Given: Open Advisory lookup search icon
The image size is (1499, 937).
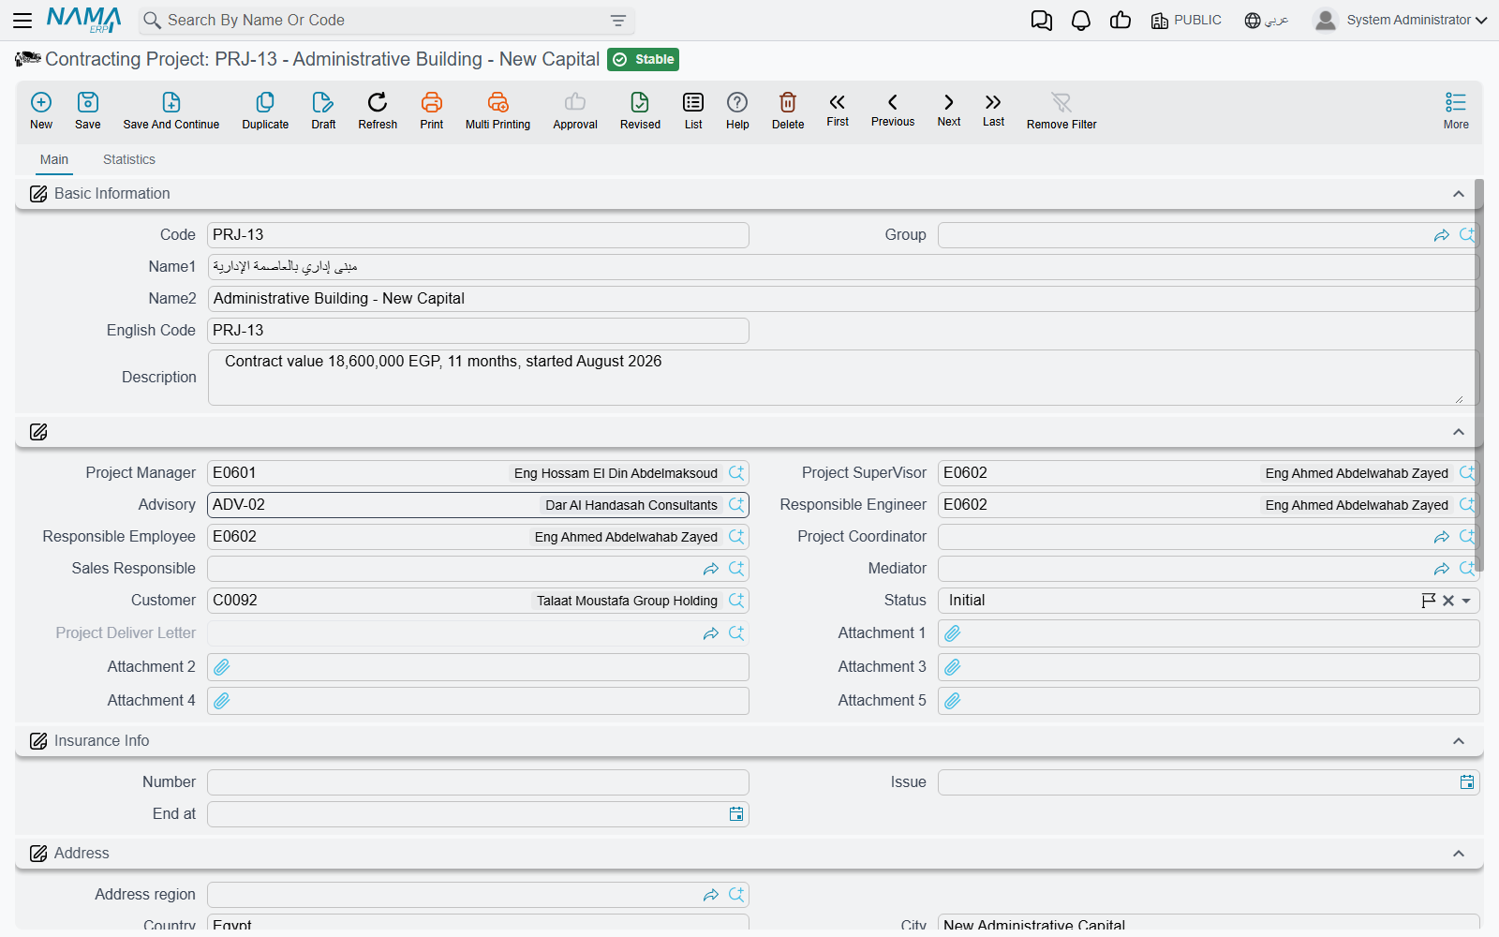Looking at the screenshot, I should [x=736, y=505].
